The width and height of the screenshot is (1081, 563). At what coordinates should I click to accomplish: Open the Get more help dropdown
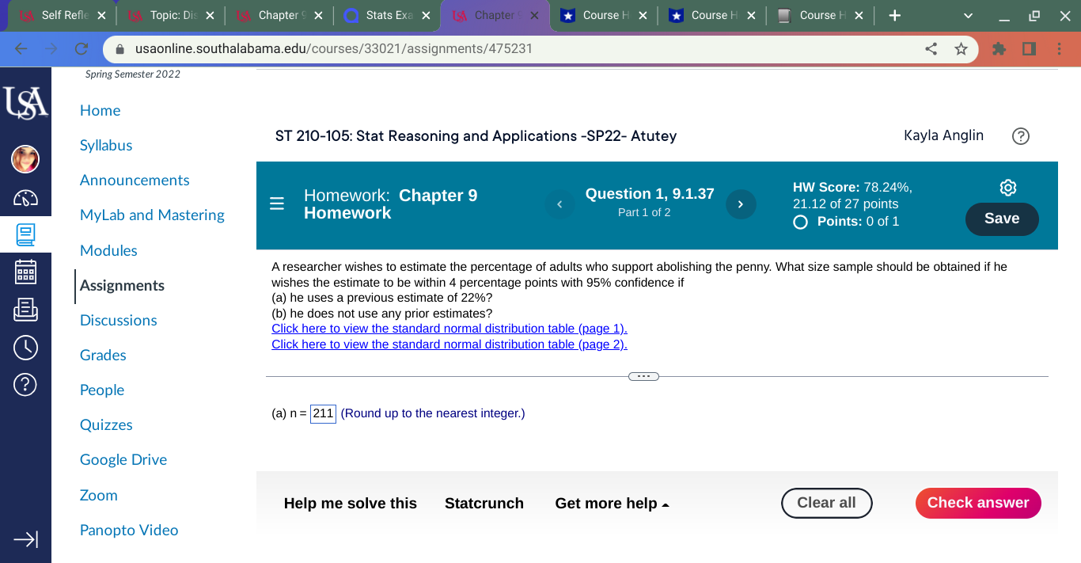click(x=611, y=503)
